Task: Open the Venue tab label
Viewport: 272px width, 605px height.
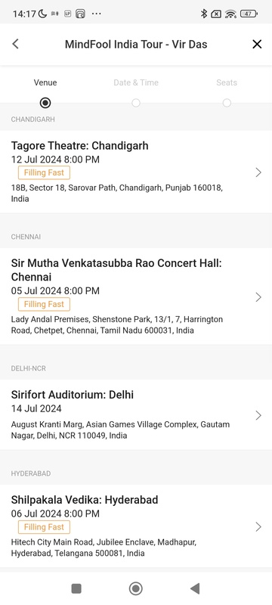Action: pos(45,82)
